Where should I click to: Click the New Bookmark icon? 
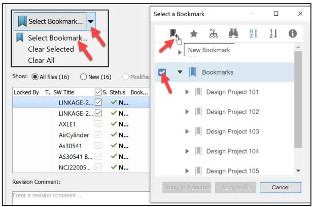pos(174,33)
